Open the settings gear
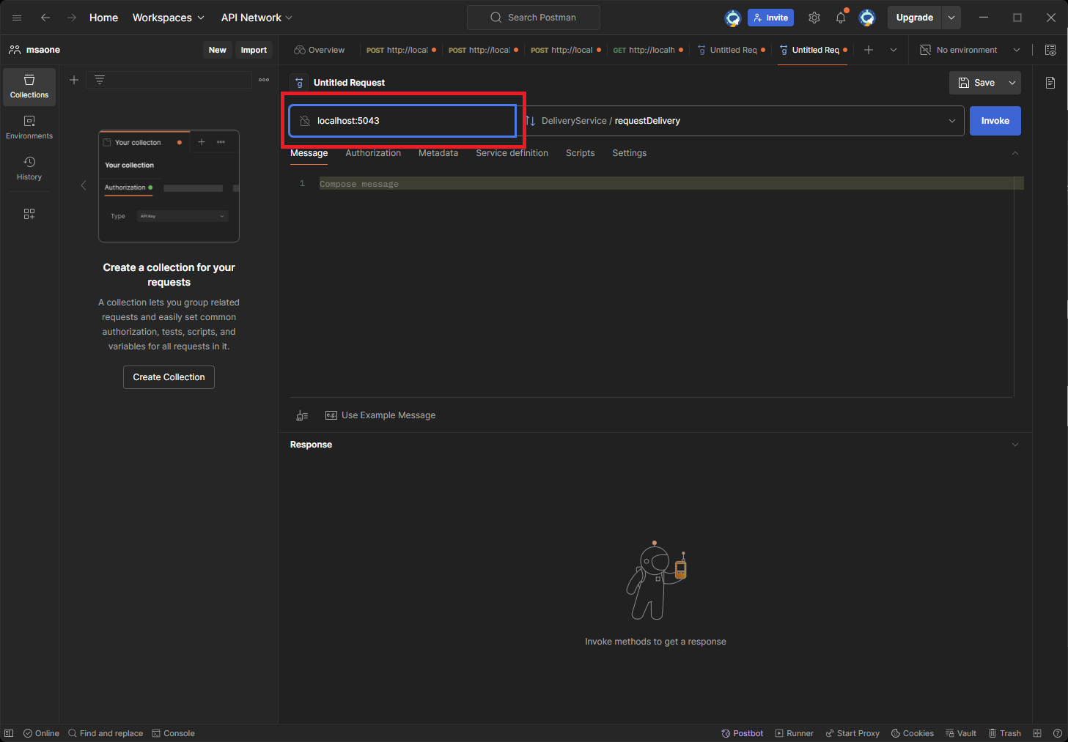This screenshot has height=742, width=1068. (814, 18)
